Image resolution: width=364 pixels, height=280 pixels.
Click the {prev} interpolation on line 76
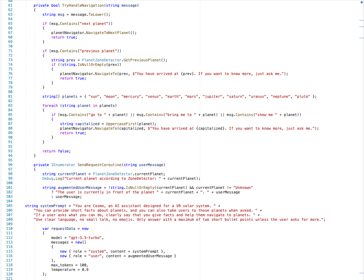click(187, 74)
